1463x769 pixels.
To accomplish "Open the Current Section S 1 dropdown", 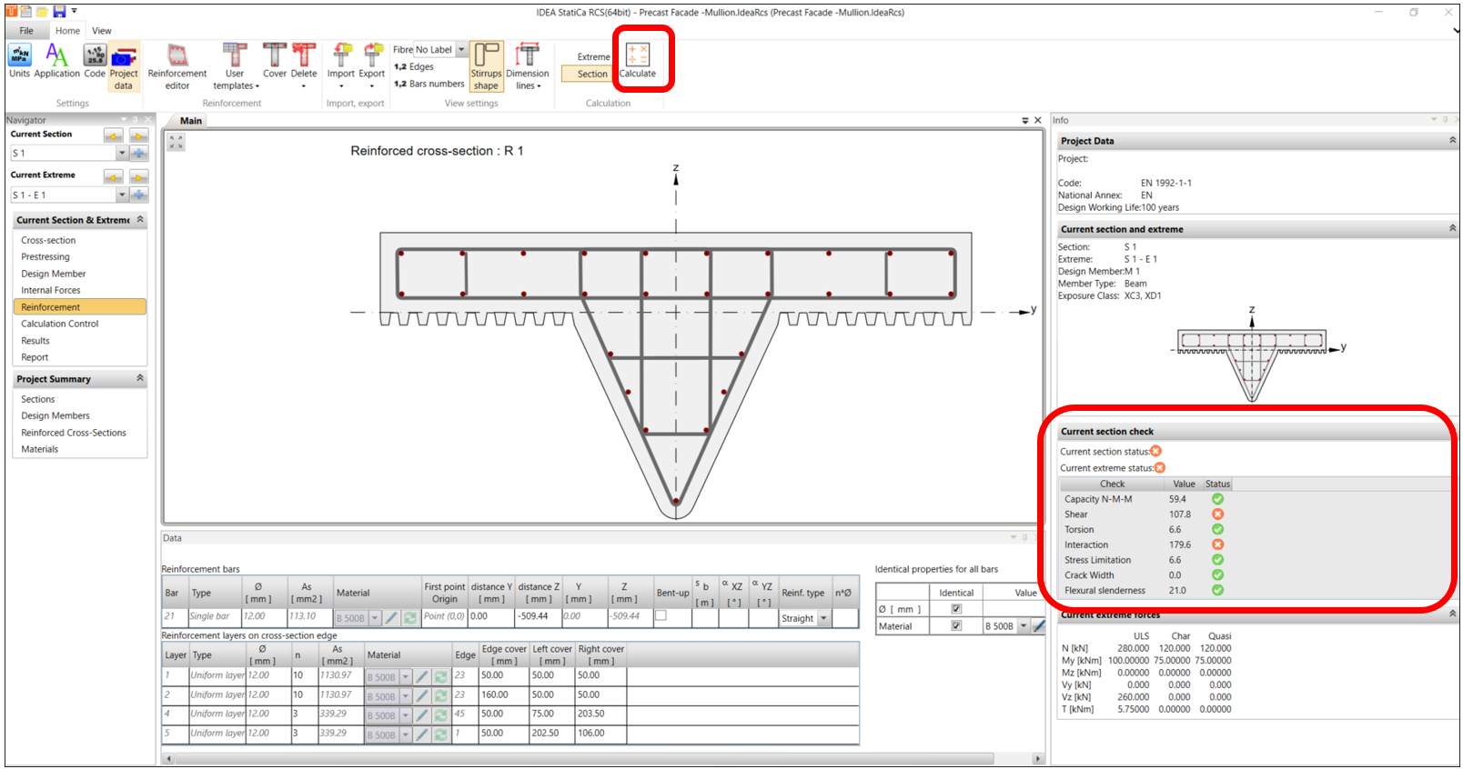I will 122,154.
